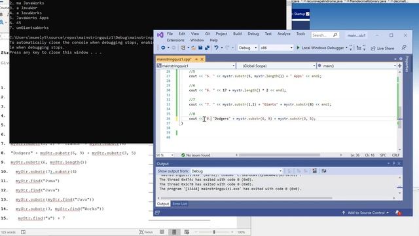Viewport: 419px width, 236px height.
Task: Start Local Windows Debugger play icon
Action: click(298, 48)
